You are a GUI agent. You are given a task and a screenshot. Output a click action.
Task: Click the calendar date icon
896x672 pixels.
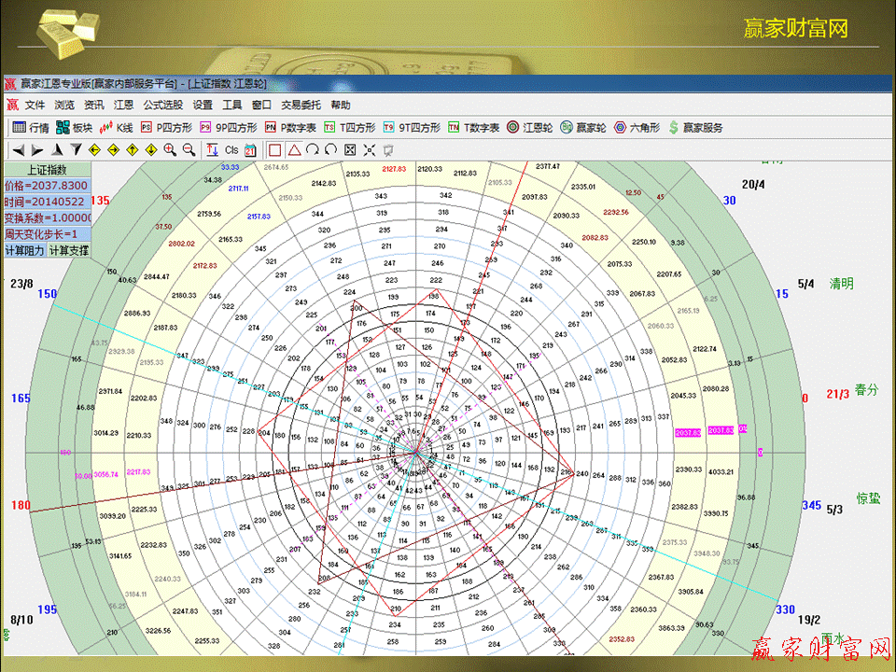(250, 150)
